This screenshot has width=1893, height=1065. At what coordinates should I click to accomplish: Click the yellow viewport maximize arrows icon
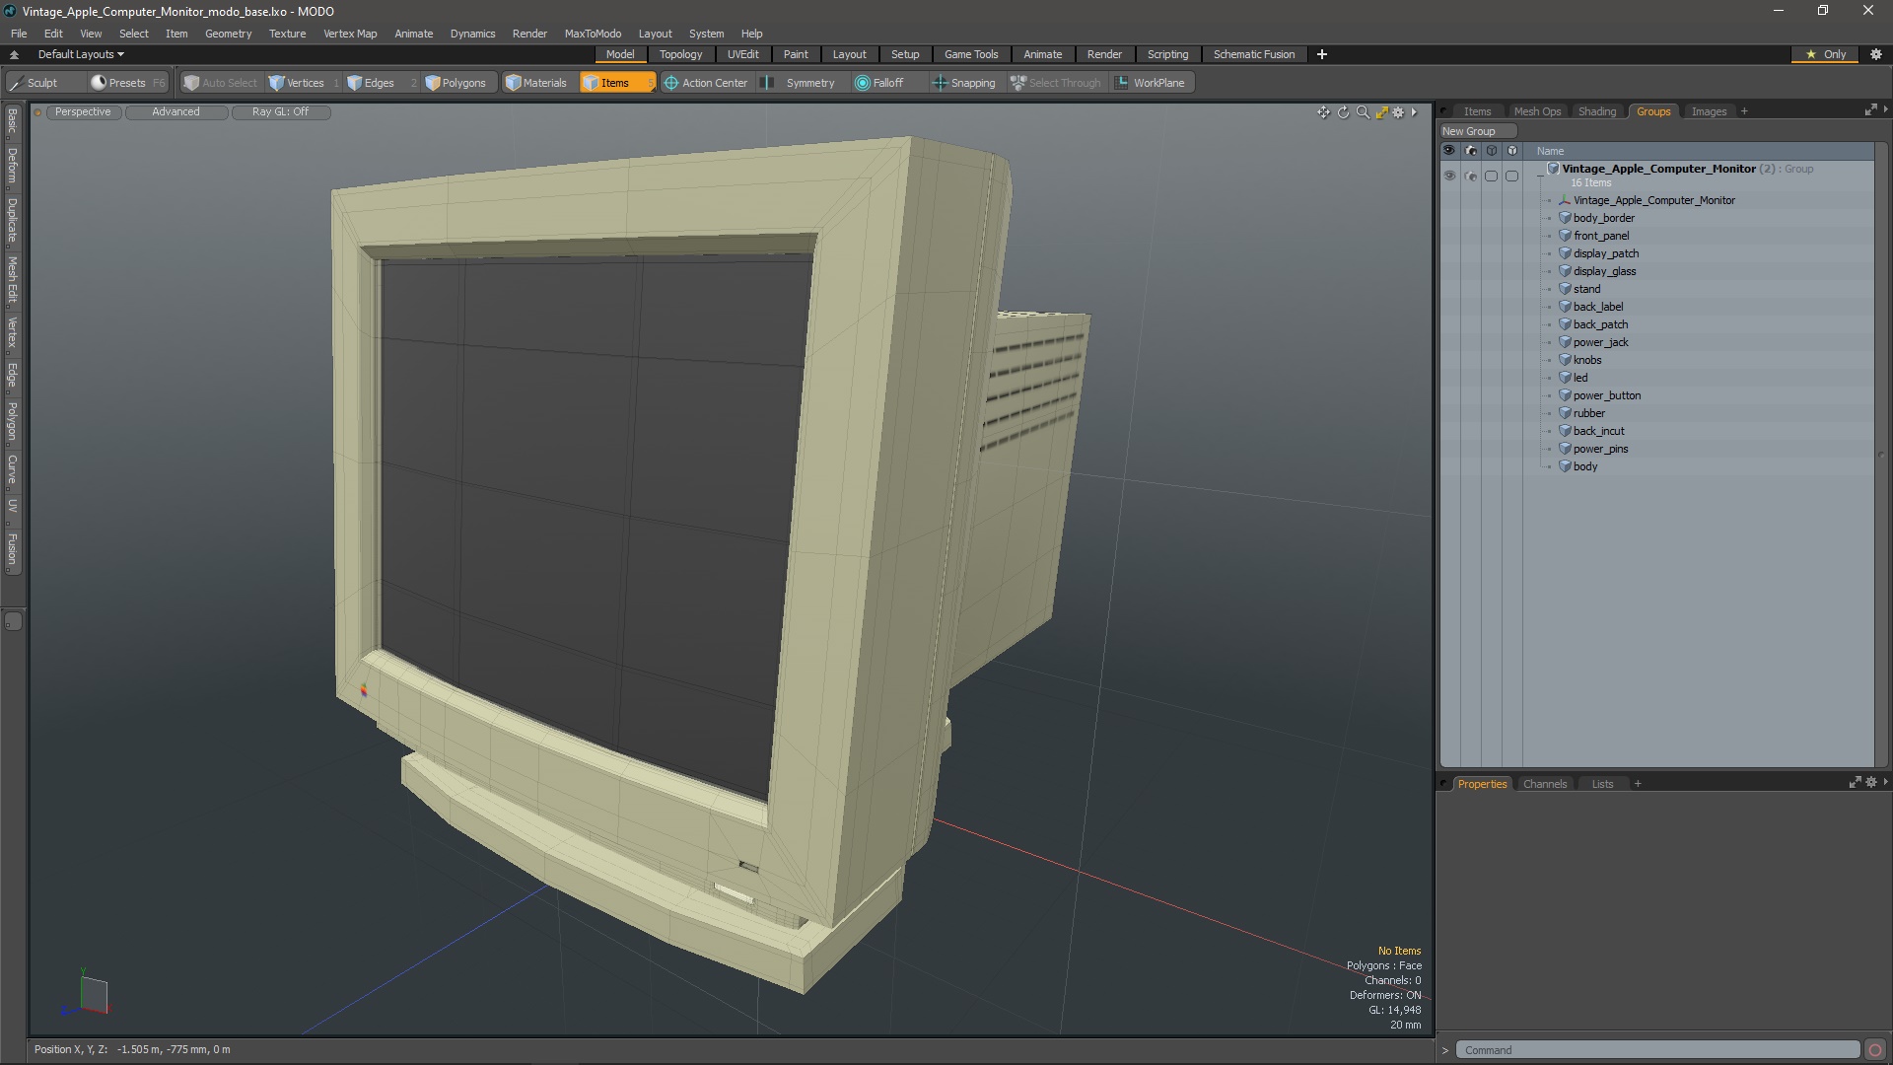pos(1381,112)
